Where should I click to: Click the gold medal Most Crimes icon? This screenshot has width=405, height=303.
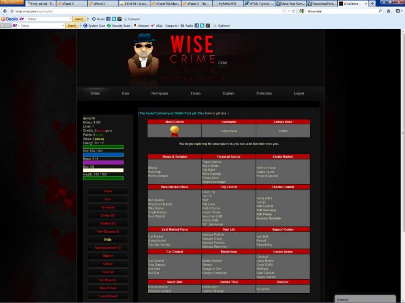point(175,130)
